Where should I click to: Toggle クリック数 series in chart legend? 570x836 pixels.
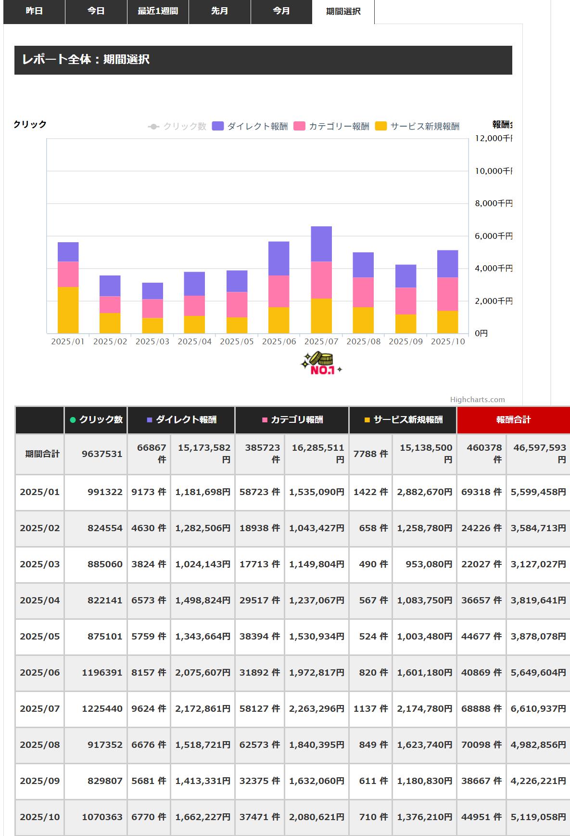click(177, 126)
